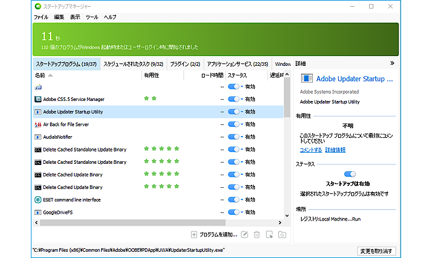Click Adobe CS5.5 Service Manager icon

pos(38,99)
